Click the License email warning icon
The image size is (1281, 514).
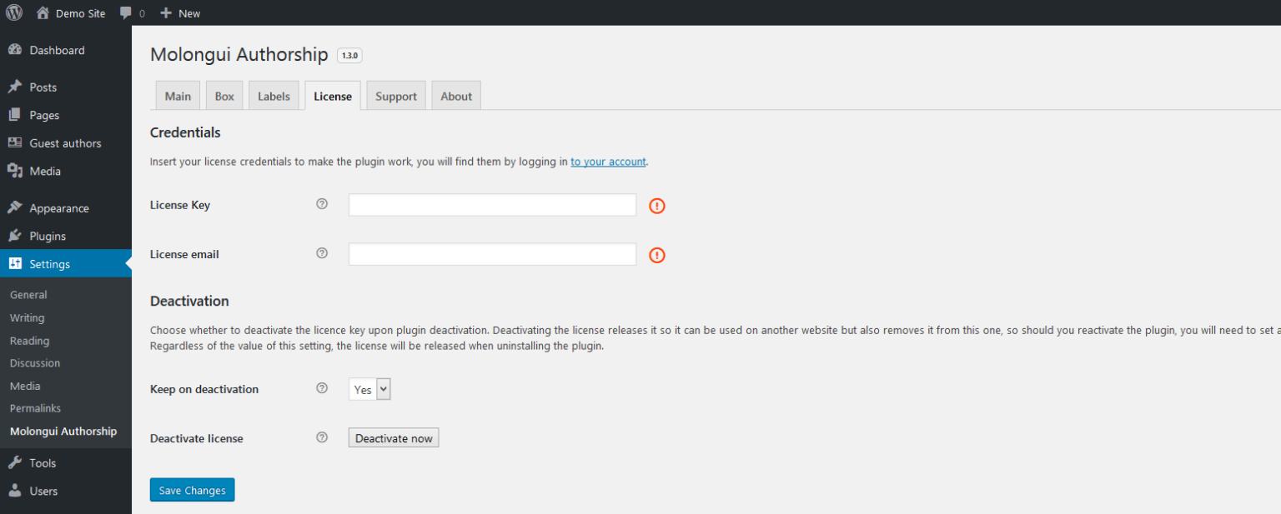[x=657, y=255]
